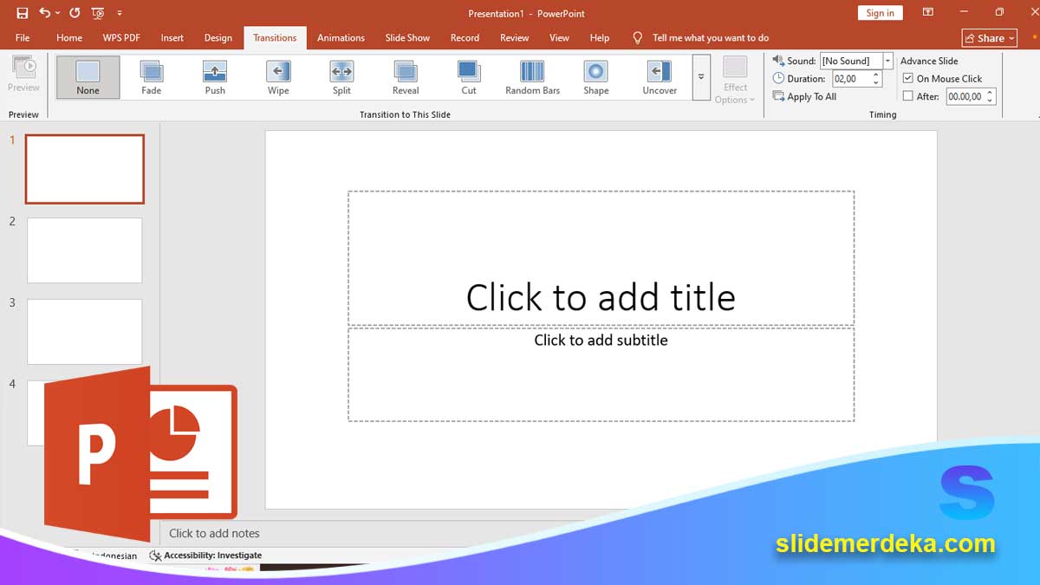Click Accessibility: Investigate in status bar

206,556
